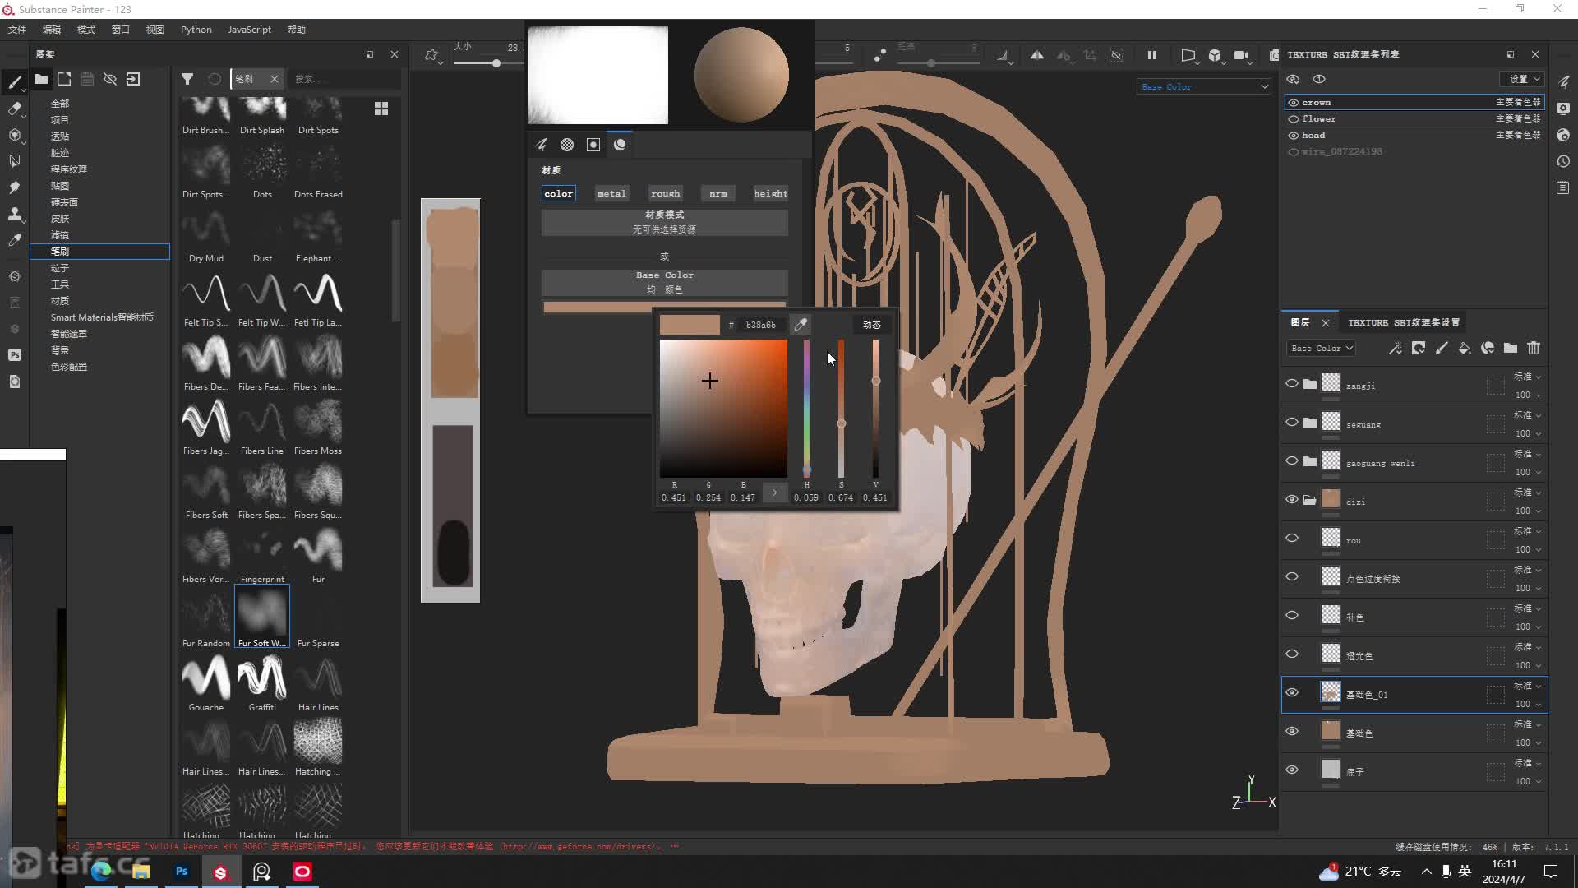Viewport: 1578px width, 888px height.
Task: Hide the dizi layer group
Action: coord(1292,500)
